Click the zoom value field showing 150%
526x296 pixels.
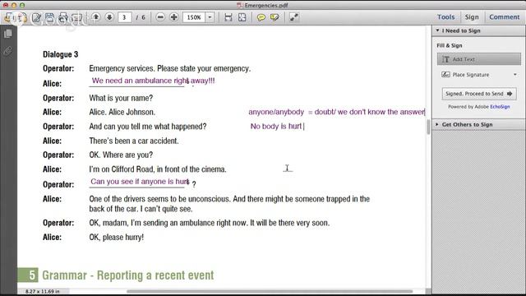coord(194,17)
